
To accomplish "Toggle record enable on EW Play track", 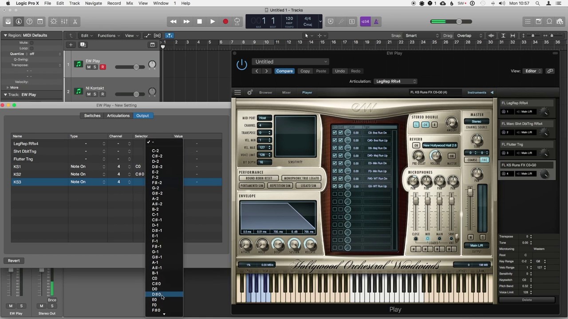I will [x=103, y=67].
